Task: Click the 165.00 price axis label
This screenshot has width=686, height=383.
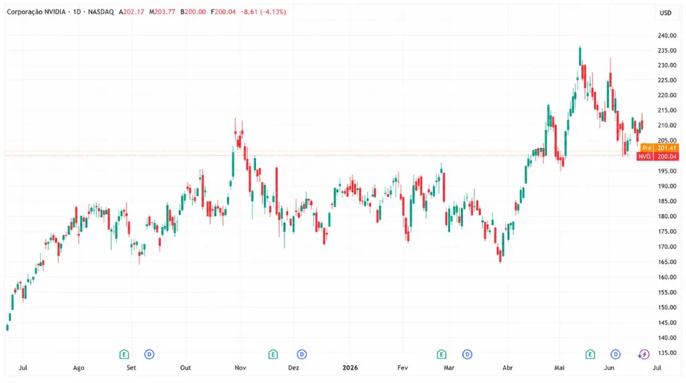Action: 667,262
